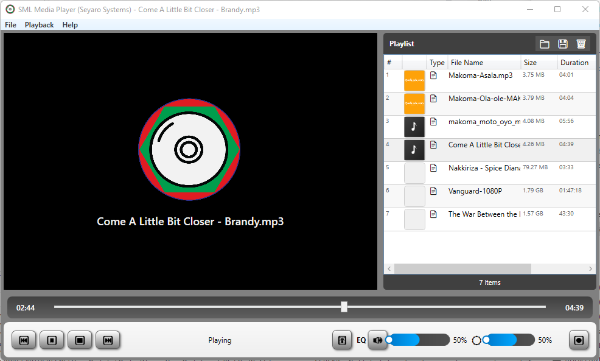This screenshot has height=361, width=600.
Task: Click the balance knob next to volume
Action: (476, 340)
